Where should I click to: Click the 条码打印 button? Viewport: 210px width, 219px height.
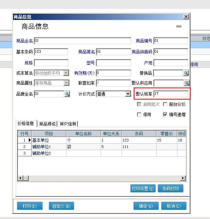[x=171, y=188]
